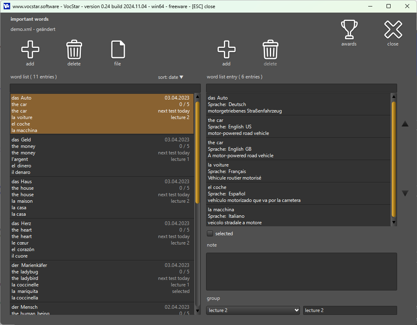Click the word list scroll down arrow
Viewport: 417px width, 325px height.
click(198, 311)
